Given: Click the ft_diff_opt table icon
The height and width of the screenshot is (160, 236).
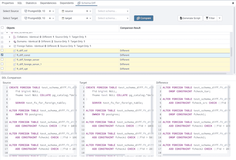Looking at the screenshot, I should (x=14, y=69).
